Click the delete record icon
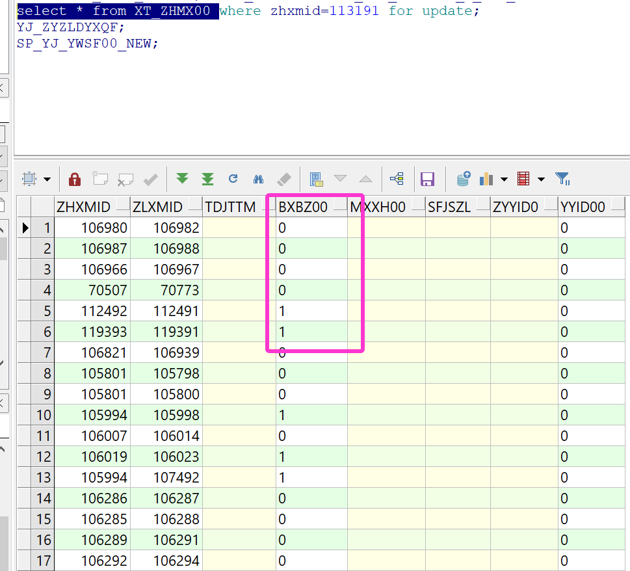This screenshot has height=571, width=630. click(x=125, y=179)
